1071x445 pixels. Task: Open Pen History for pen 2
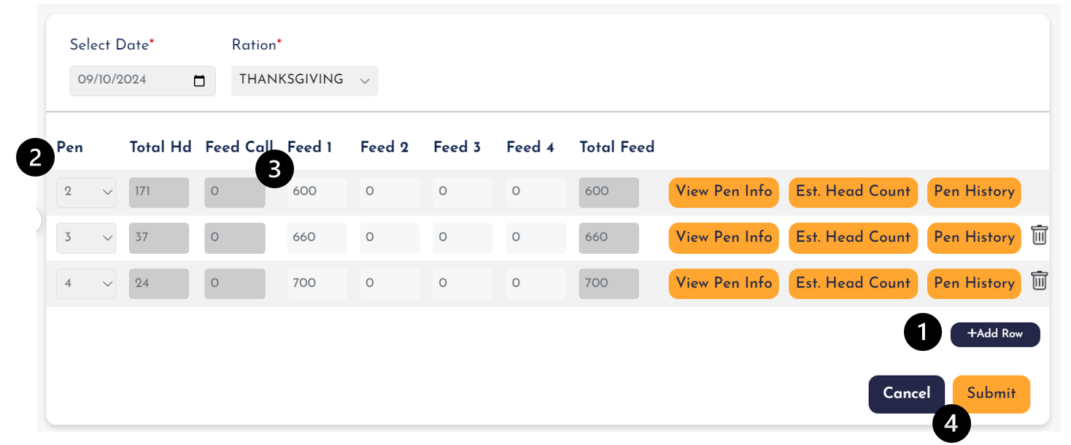coord(974,192)
